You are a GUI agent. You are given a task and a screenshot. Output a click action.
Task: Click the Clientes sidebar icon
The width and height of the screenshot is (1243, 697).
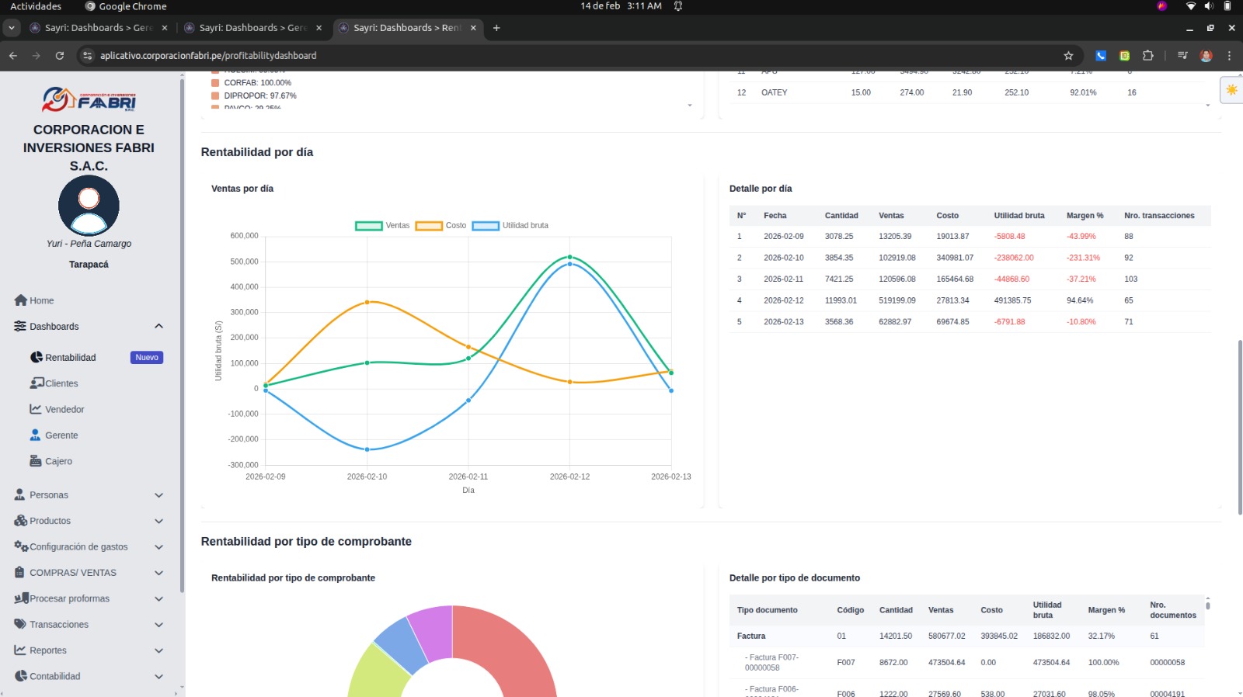click(37, 383)
